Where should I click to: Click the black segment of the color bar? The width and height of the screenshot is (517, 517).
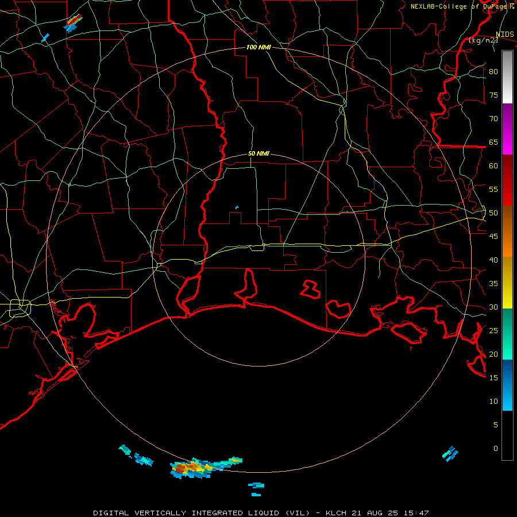[507, 435]
